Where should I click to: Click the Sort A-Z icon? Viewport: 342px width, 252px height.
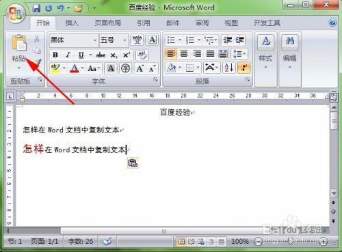tap(228, 68)
